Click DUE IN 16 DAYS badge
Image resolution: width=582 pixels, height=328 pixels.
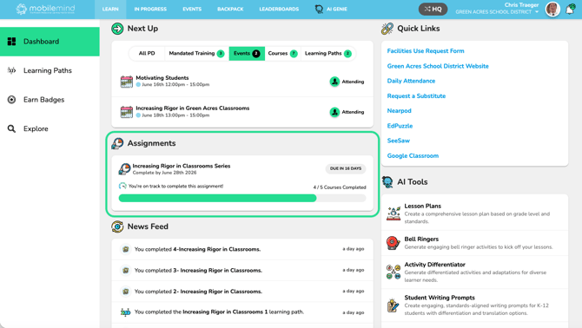[x=346, y=168]
